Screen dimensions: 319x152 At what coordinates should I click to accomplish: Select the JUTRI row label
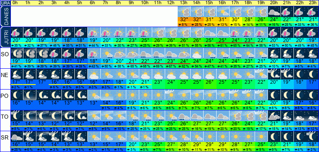pyautogui.click(x=5, y=37)
